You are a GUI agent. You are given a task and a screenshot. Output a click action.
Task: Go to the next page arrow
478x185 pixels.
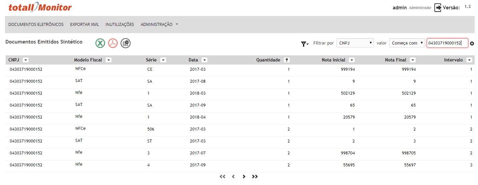[244, 177]
